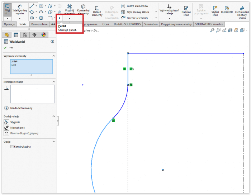
Task: Switch to the Powierzchnie tab
Action: point(39,24)
